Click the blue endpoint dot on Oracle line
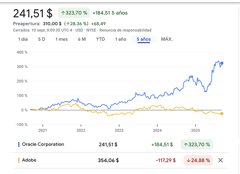240x174 pixels. click(x=222, y=63)
